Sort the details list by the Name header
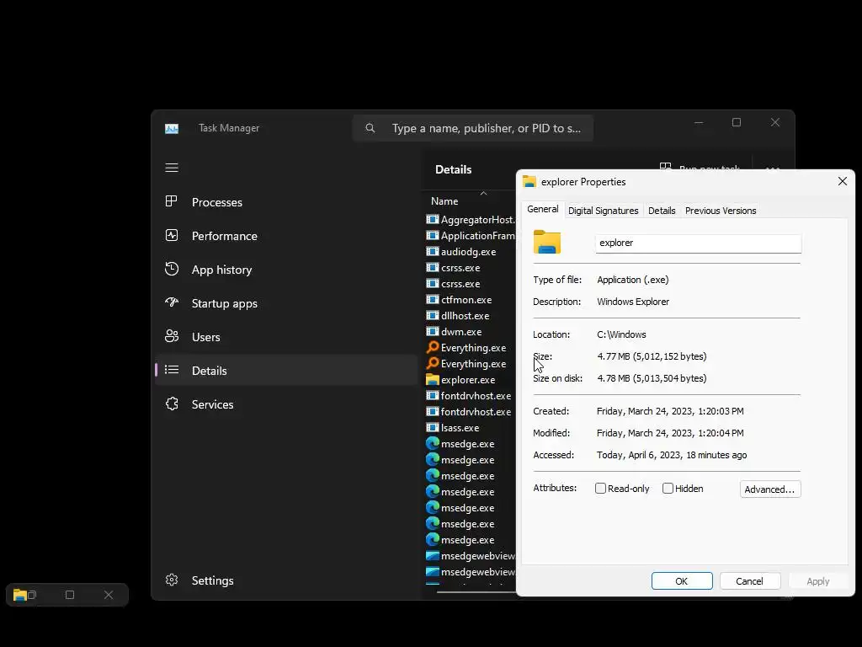862x647 pixels. click(444, 201)
